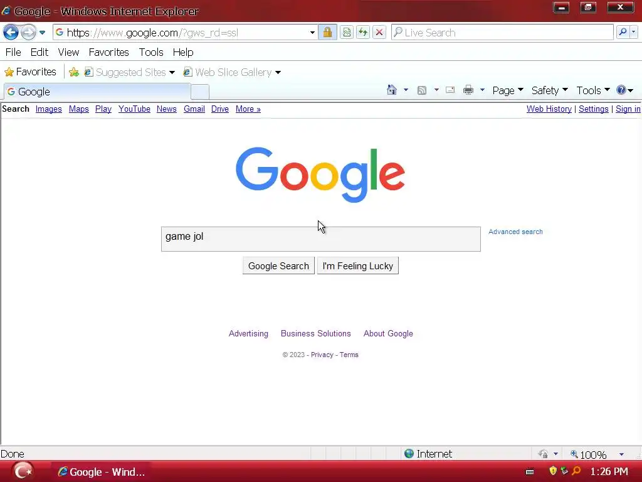Open the Start button with flag orb

coord(23,471)
